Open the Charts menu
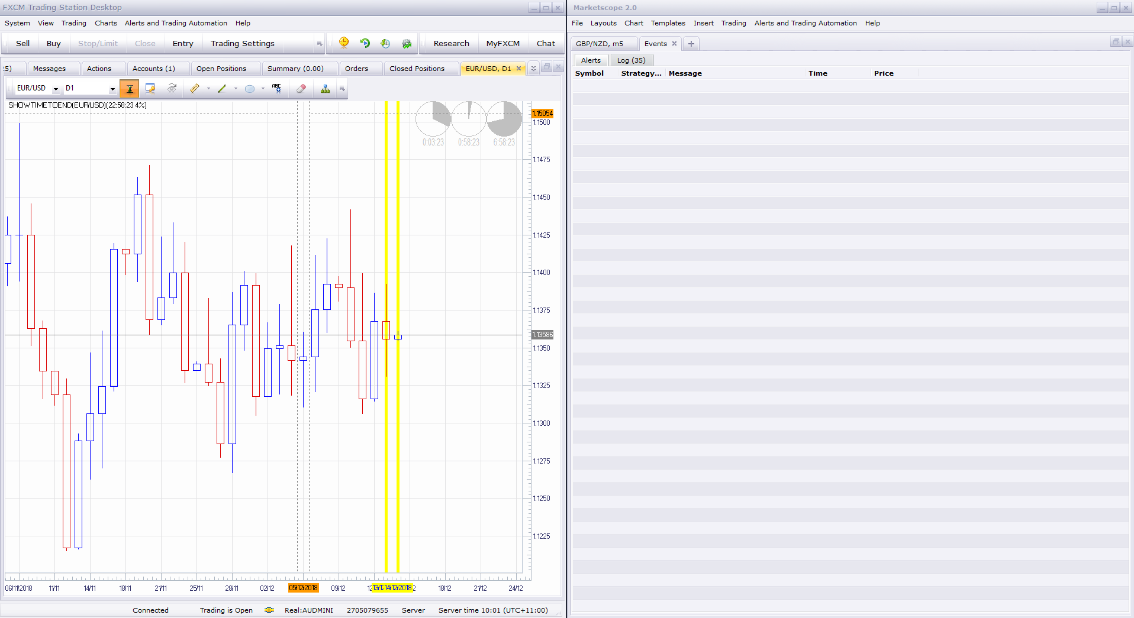 tap(106, 23)
